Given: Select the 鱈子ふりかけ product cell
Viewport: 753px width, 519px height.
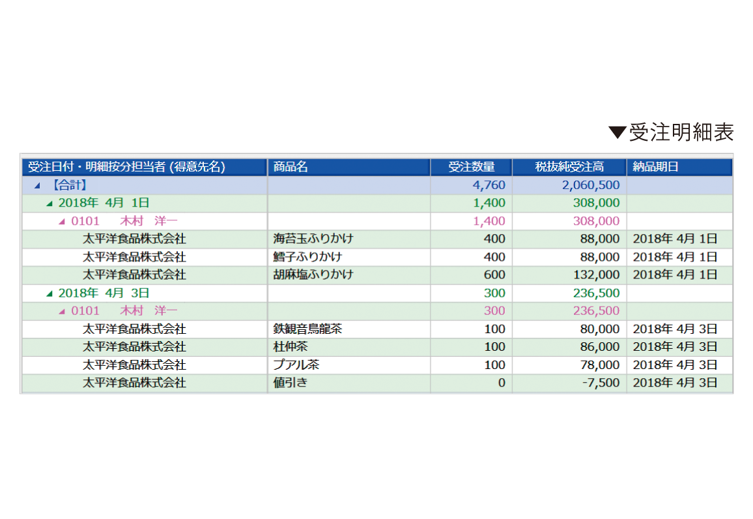Looking at the screenshot, I should [x=348, y=257].
